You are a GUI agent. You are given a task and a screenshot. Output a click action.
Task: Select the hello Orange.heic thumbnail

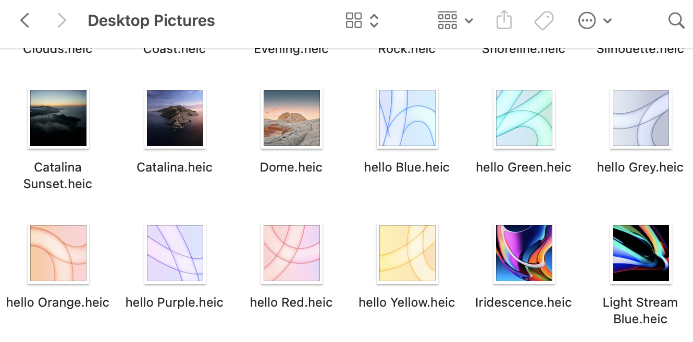point(58,253)
